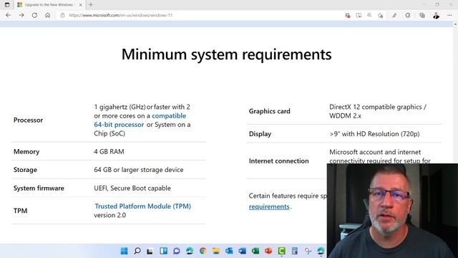
Task: Open the Trusted Platform Module (TPM) link
Action: click(143, 206)
